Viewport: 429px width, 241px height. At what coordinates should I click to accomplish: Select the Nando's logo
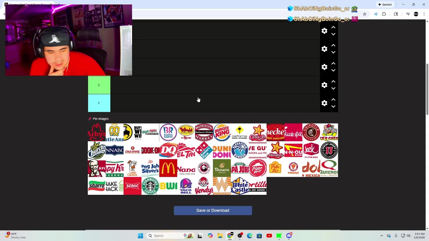(186, 168)
